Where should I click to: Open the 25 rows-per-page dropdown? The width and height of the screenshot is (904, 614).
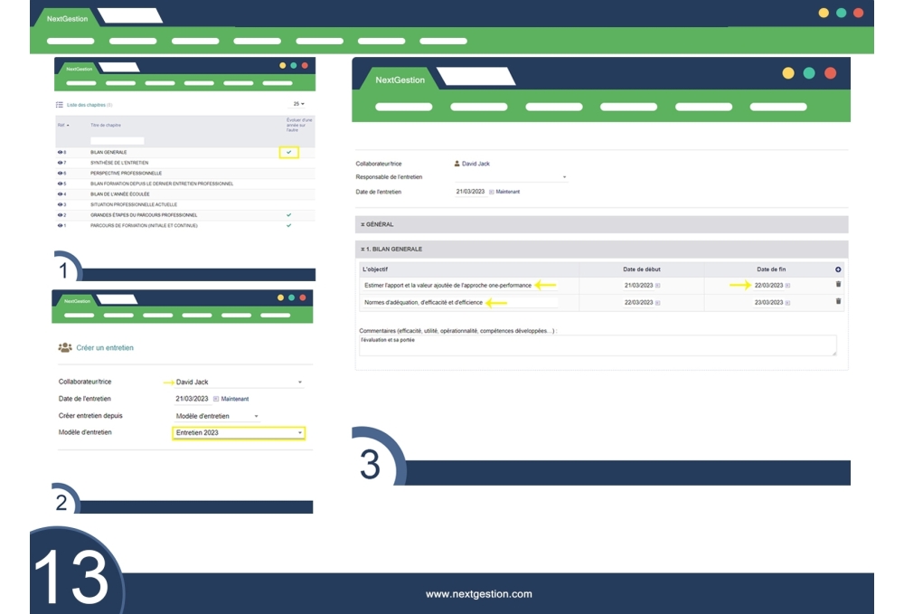point(298,105)
